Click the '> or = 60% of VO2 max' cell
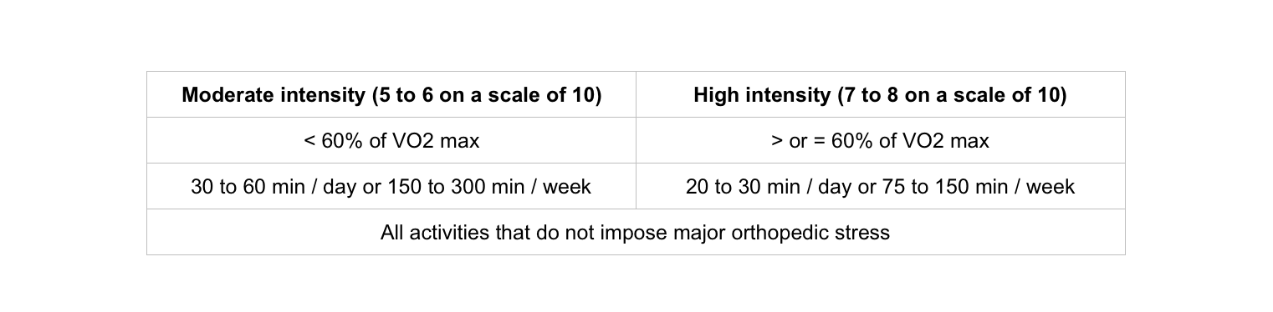The image size is (1273, 312). coord(880,140)
